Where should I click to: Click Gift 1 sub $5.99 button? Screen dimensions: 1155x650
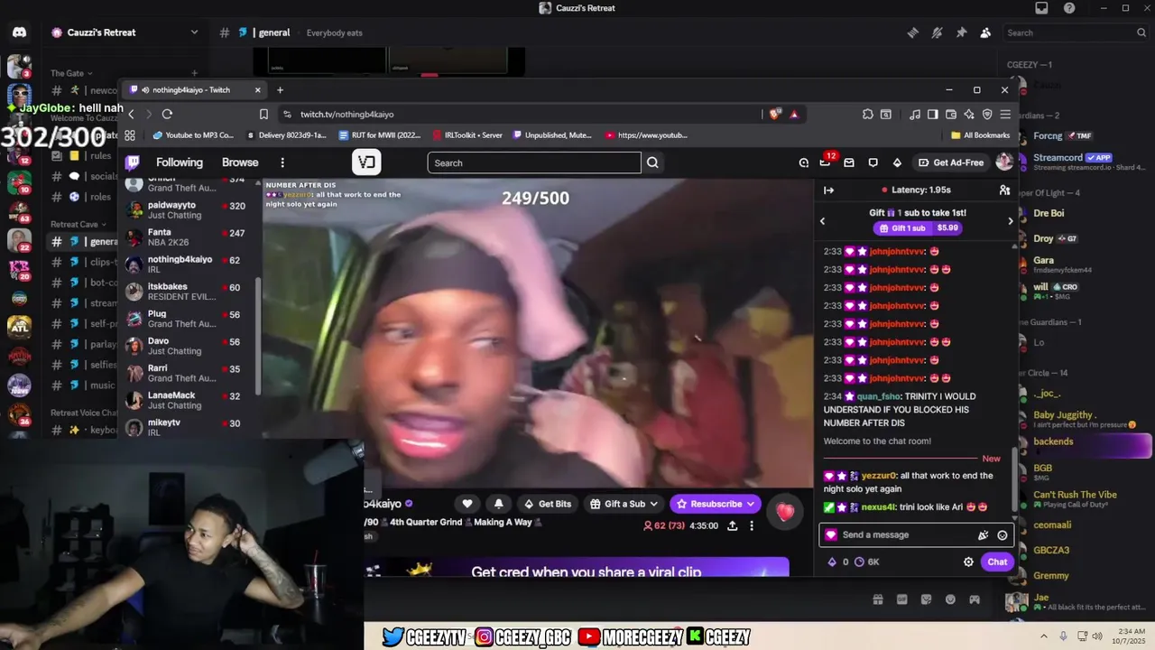coord(917,228)
